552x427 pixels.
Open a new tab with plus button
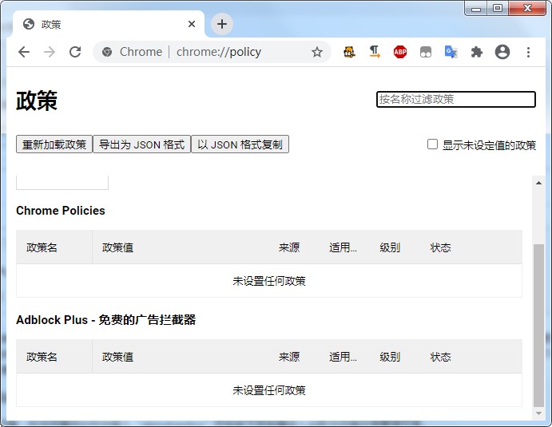click(222, 24)
